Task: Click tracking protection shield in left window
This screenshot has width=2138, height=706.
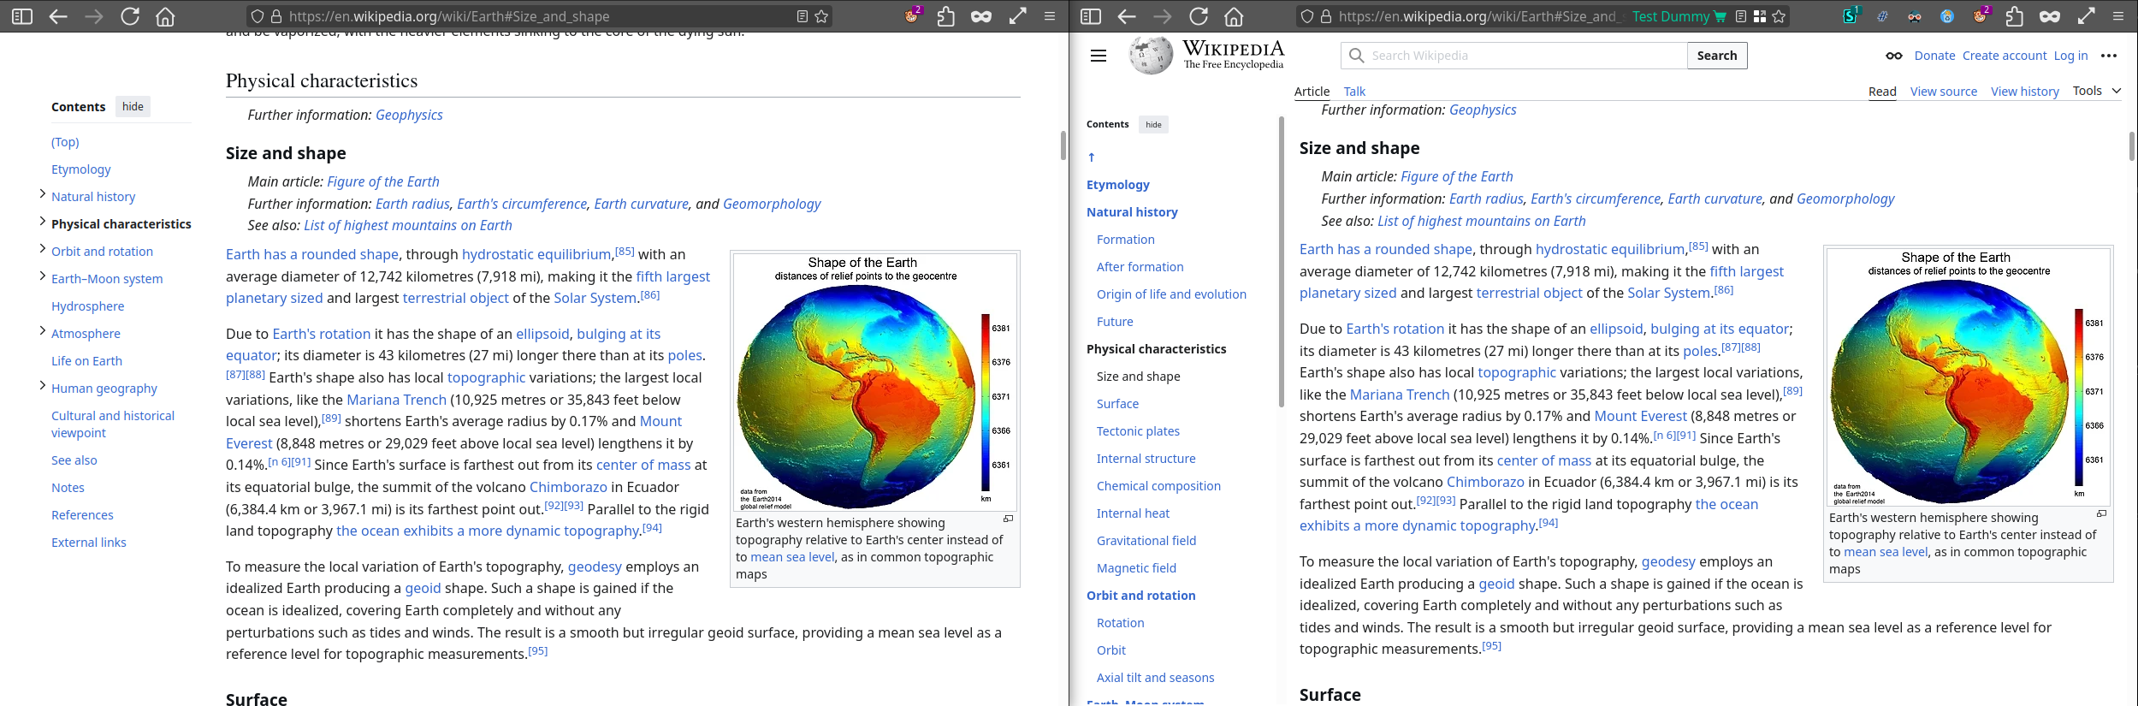Action: click(x=257, y=16)
